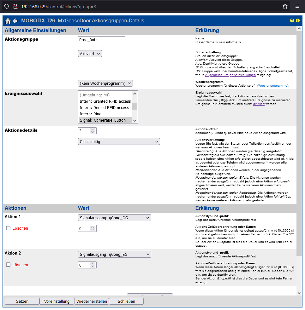Click the main page scrollbar thumb
305x310 pixels.
(299, 143)
